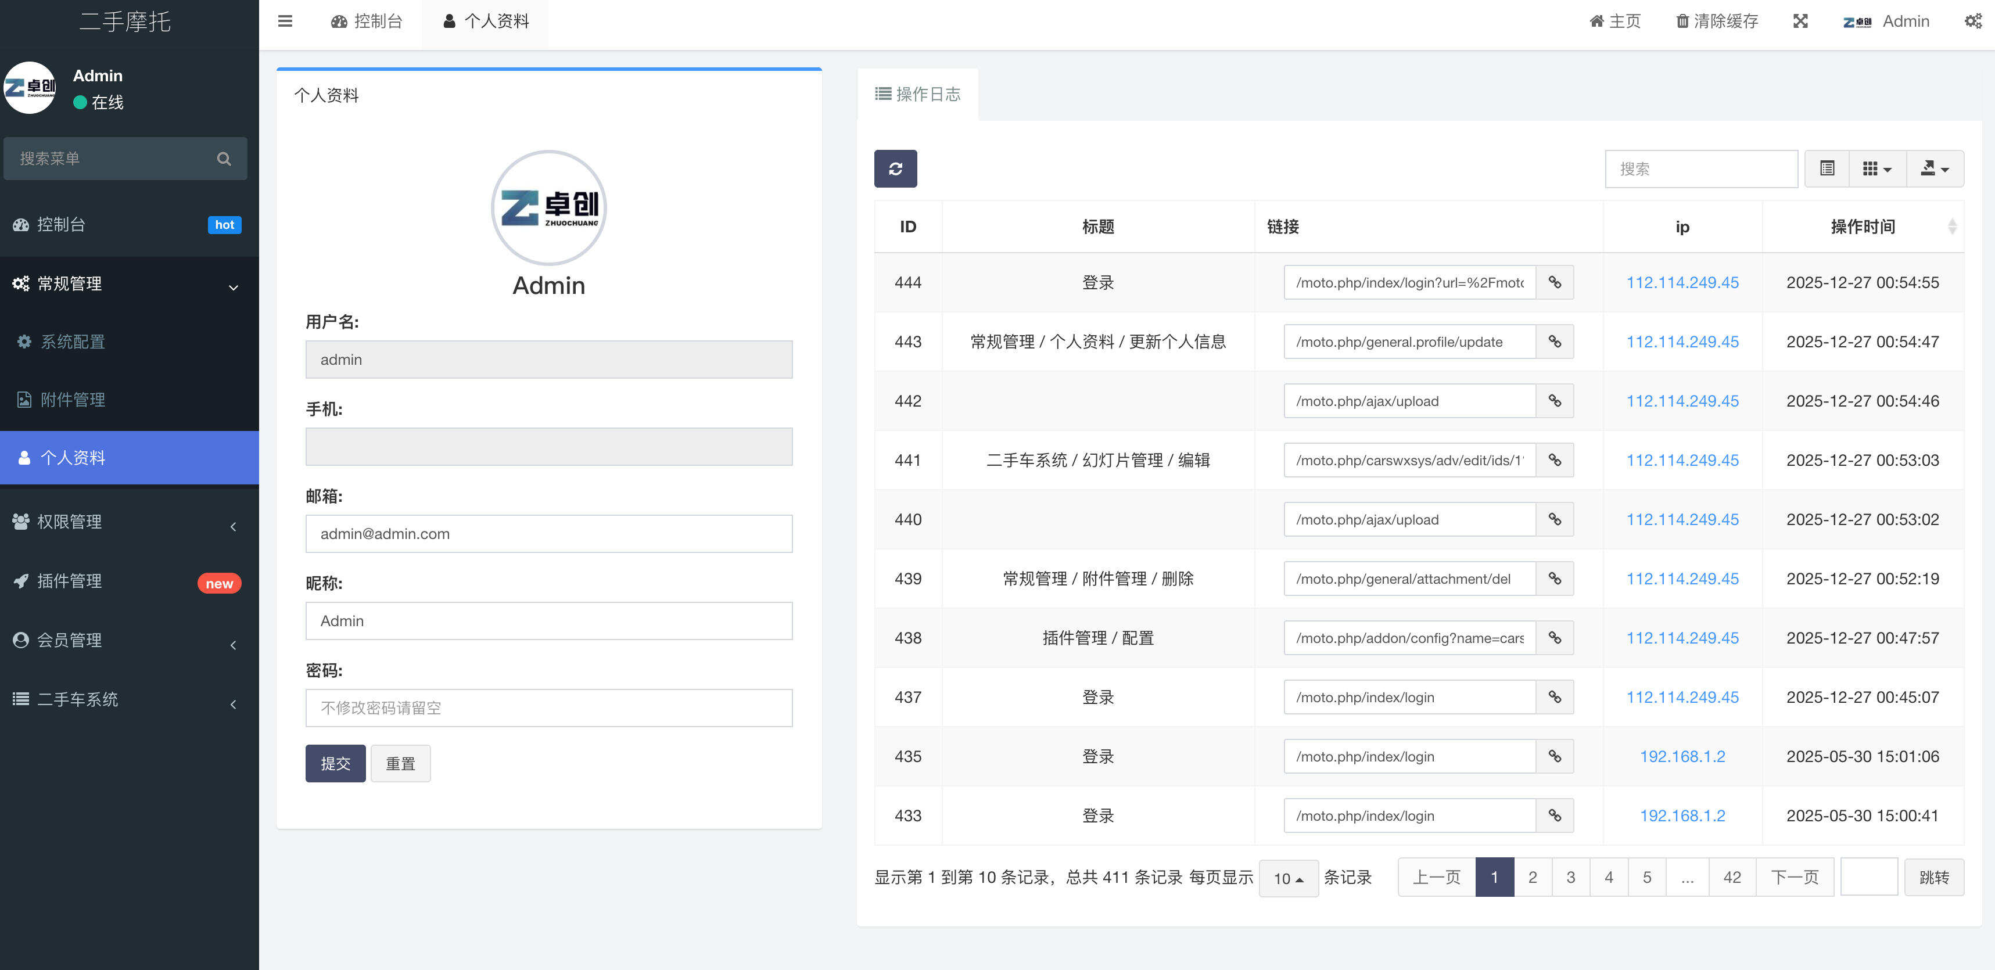This screenshot has height=970, width=1995.
Task: Select the 系统配置 gear icon in sidebar
Action: [23, 342]
